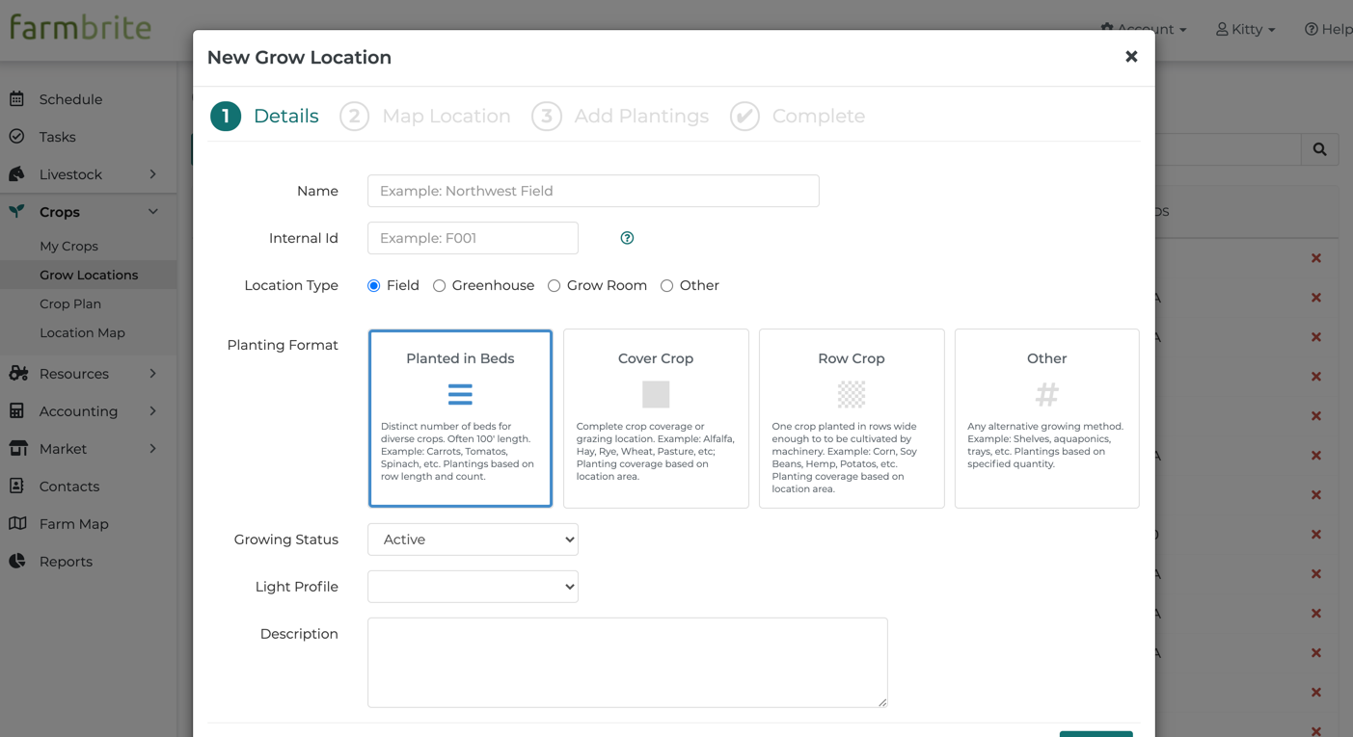Click into the Name field

(593, 191)
